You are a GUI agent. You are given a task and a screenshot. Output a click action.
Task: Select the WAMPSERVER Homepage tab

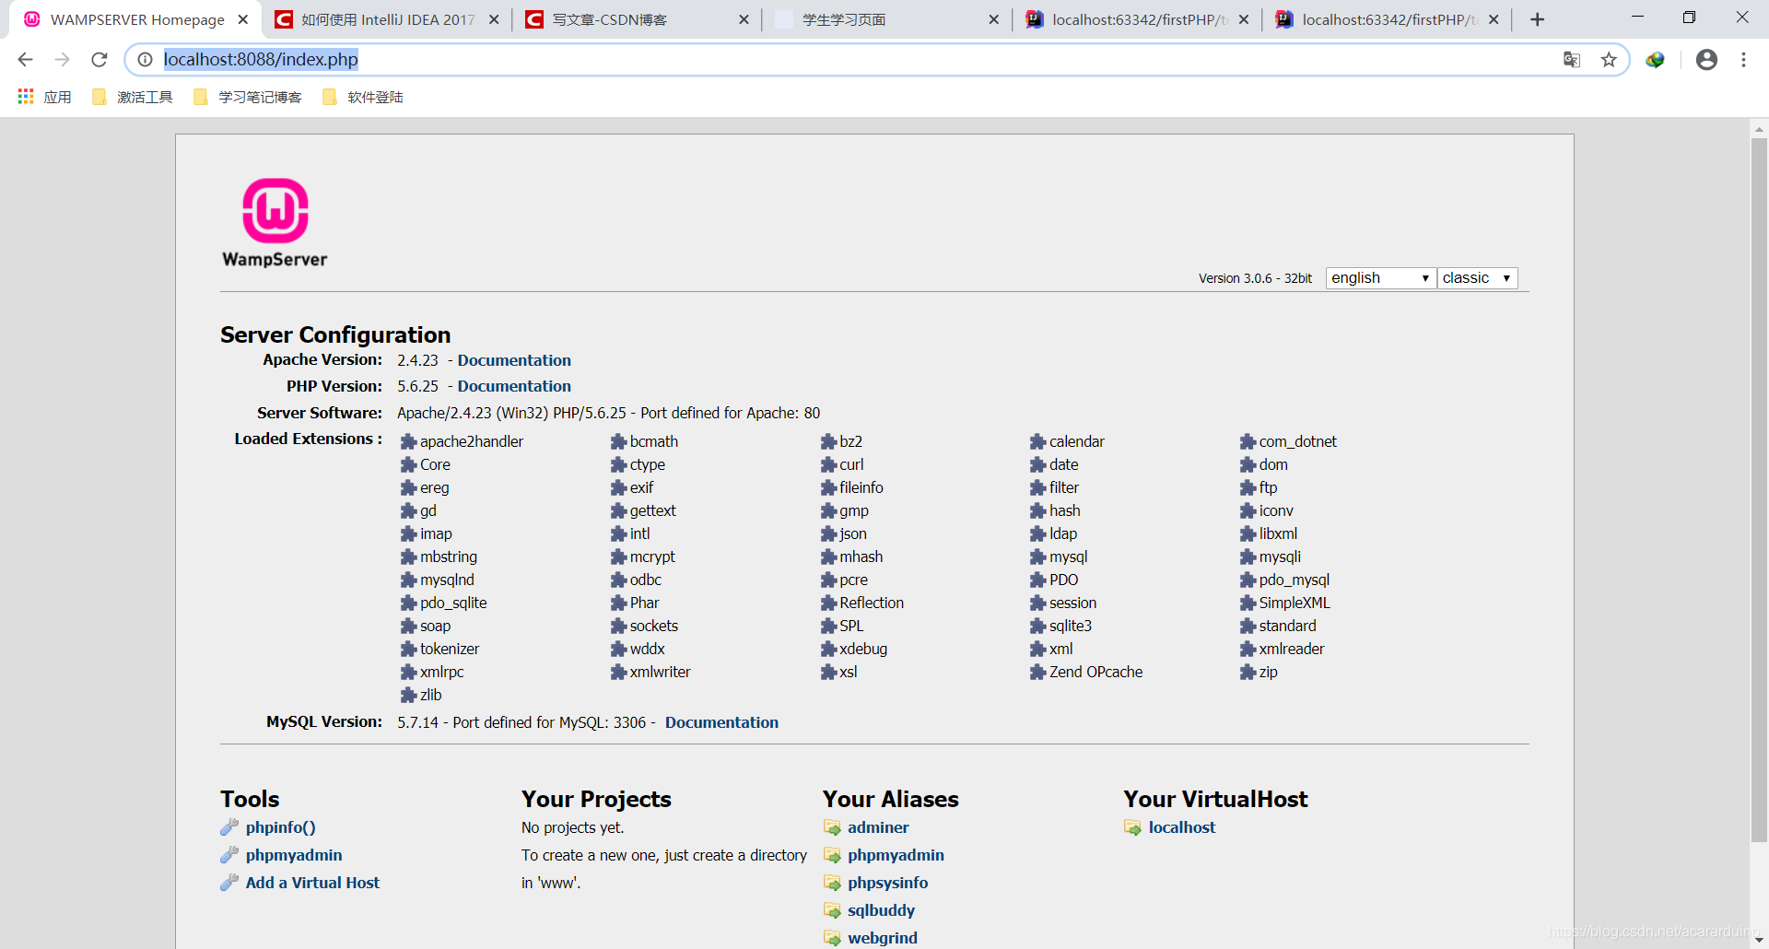[x=136, y=19]
